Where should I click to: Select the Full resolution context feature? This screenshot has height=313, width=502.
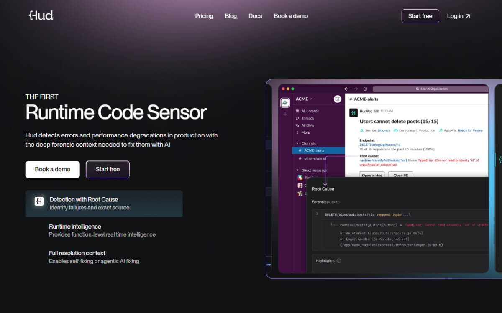point(94,257)
